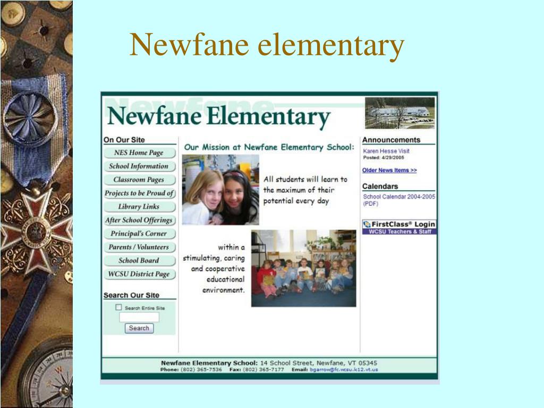This screenshot has height=408, width=544.
Task: View the Classroom Pages
Action: coord(139,180)
